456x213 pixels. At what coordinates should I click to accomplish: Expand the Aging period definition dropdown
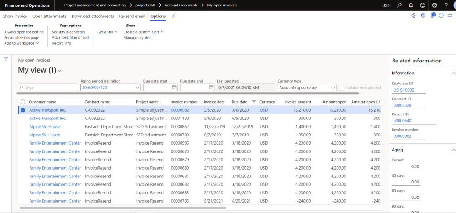(x=138, y=88)
